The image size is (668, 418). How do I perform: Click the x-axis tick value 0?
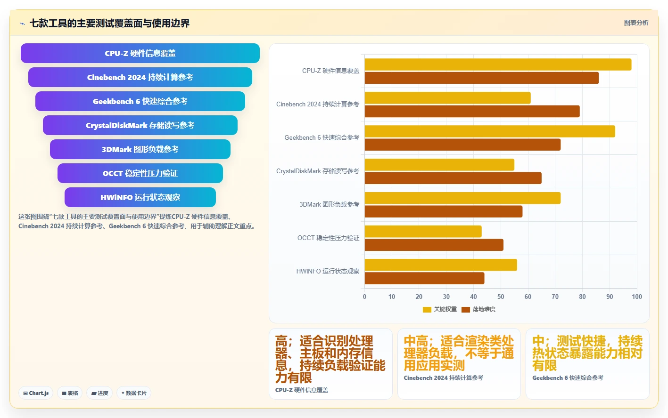pos(364,297)
